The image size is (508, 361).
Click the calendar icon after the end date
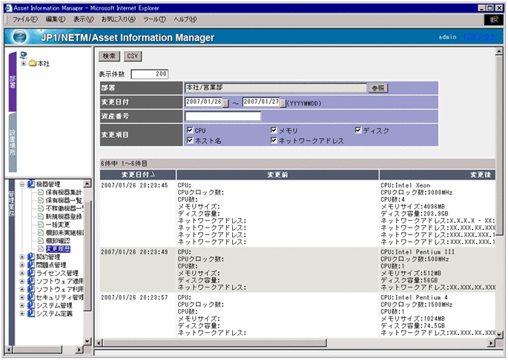[283, 102]
